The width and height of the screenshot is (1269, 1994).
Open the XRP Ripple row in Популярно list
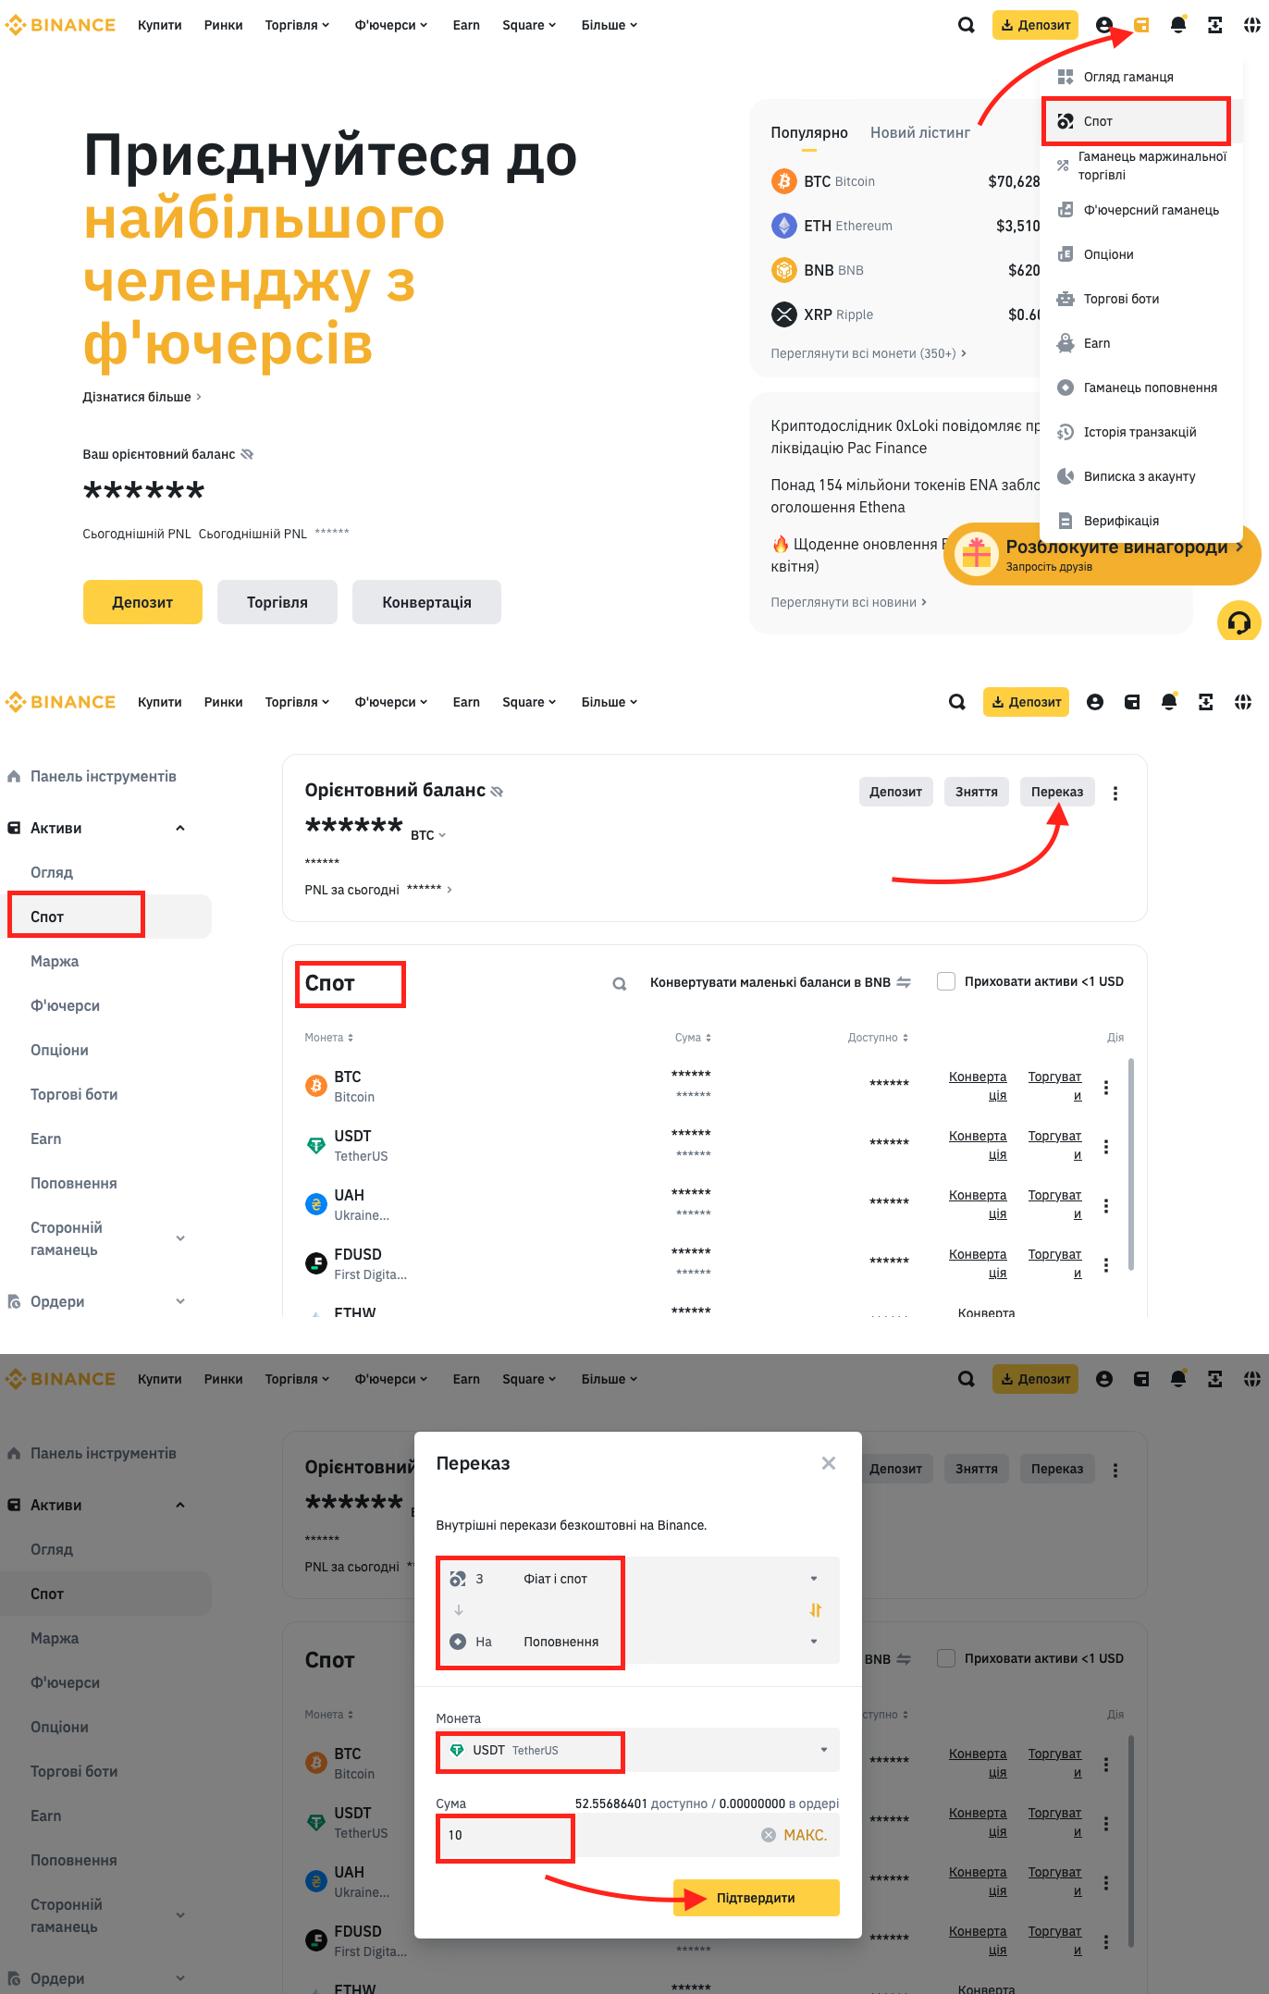point(905,314)
